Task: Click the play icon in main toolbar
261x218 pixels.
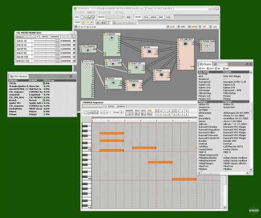Action: click(92, 22)
